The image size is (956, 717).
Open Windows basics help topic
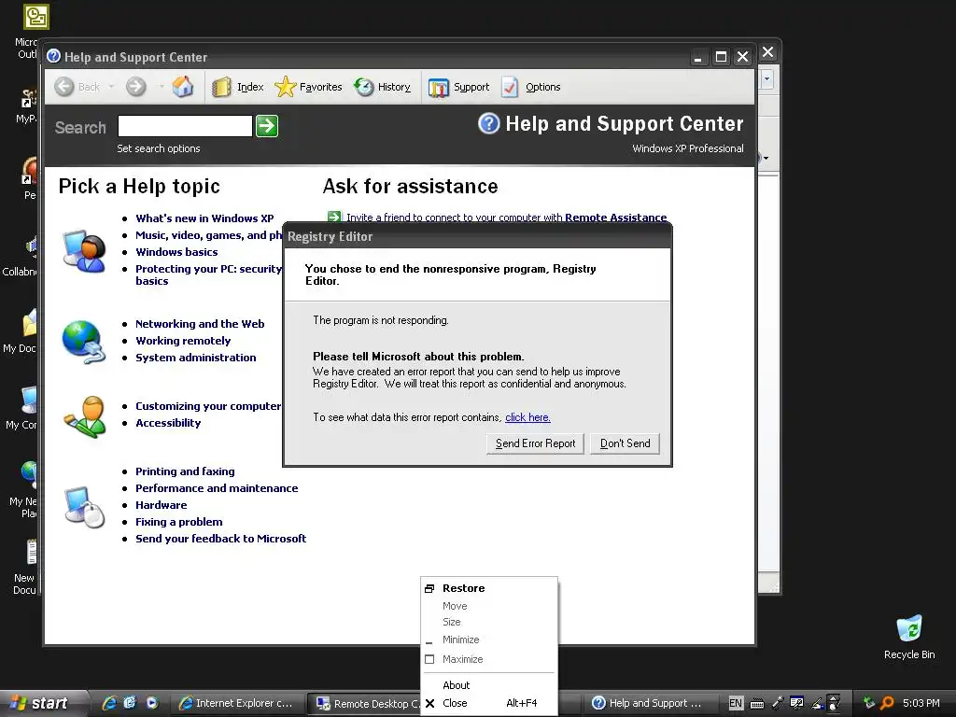(176, 252)
